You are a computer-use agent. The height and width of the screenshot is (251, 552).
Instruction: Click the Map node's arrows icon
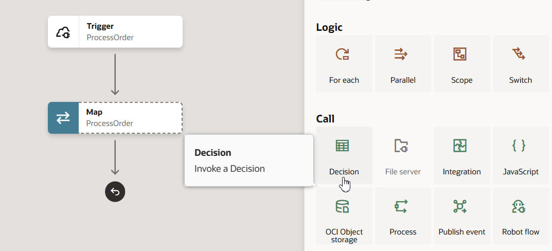click(x=63, y=118)
